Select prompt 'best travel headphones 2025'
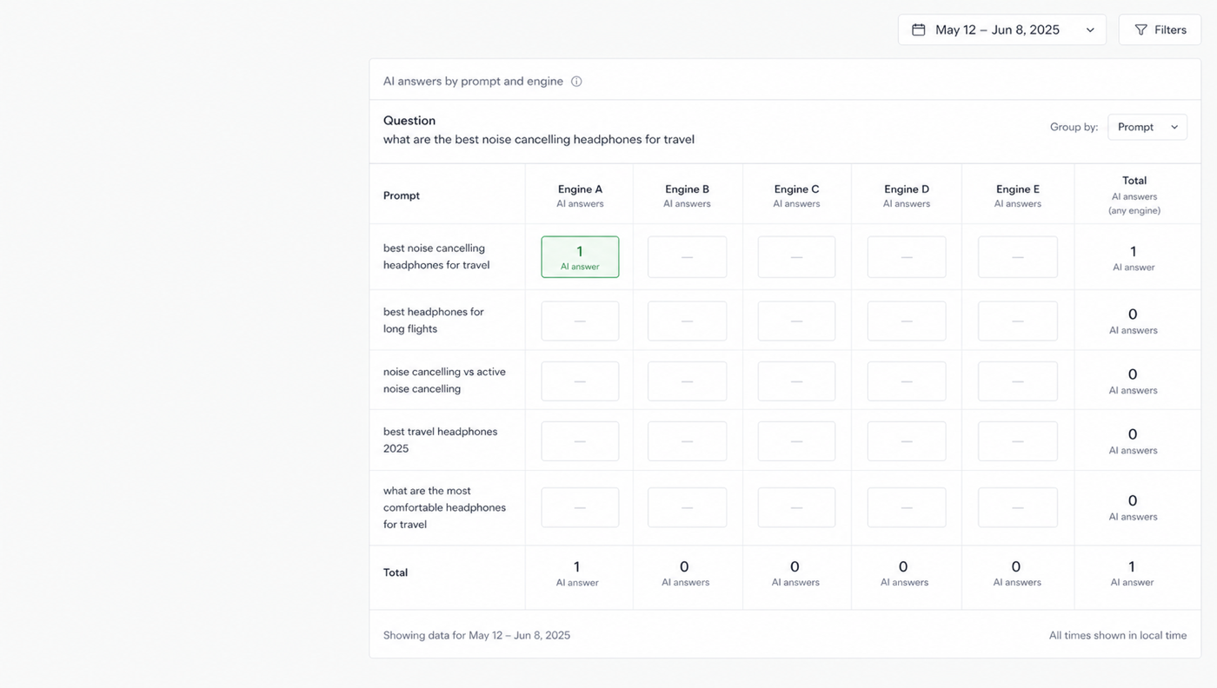Viewport: 1217px width, 688px height. pyautogui.click(x=441, y=440)
